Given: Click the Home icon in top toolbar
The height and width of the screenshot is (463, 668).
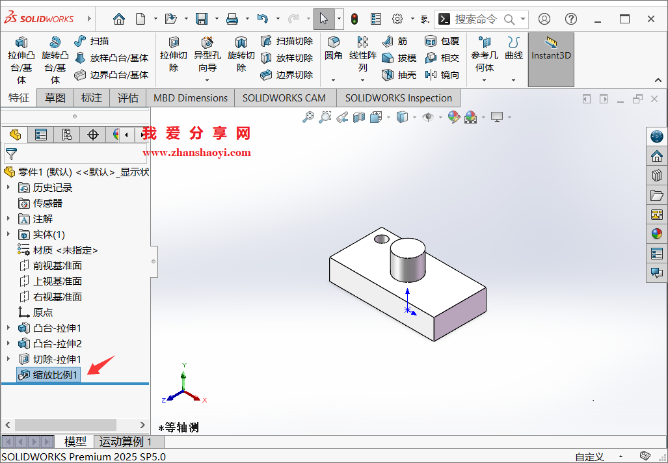Looking at the screenshot, I should (119, 19).
